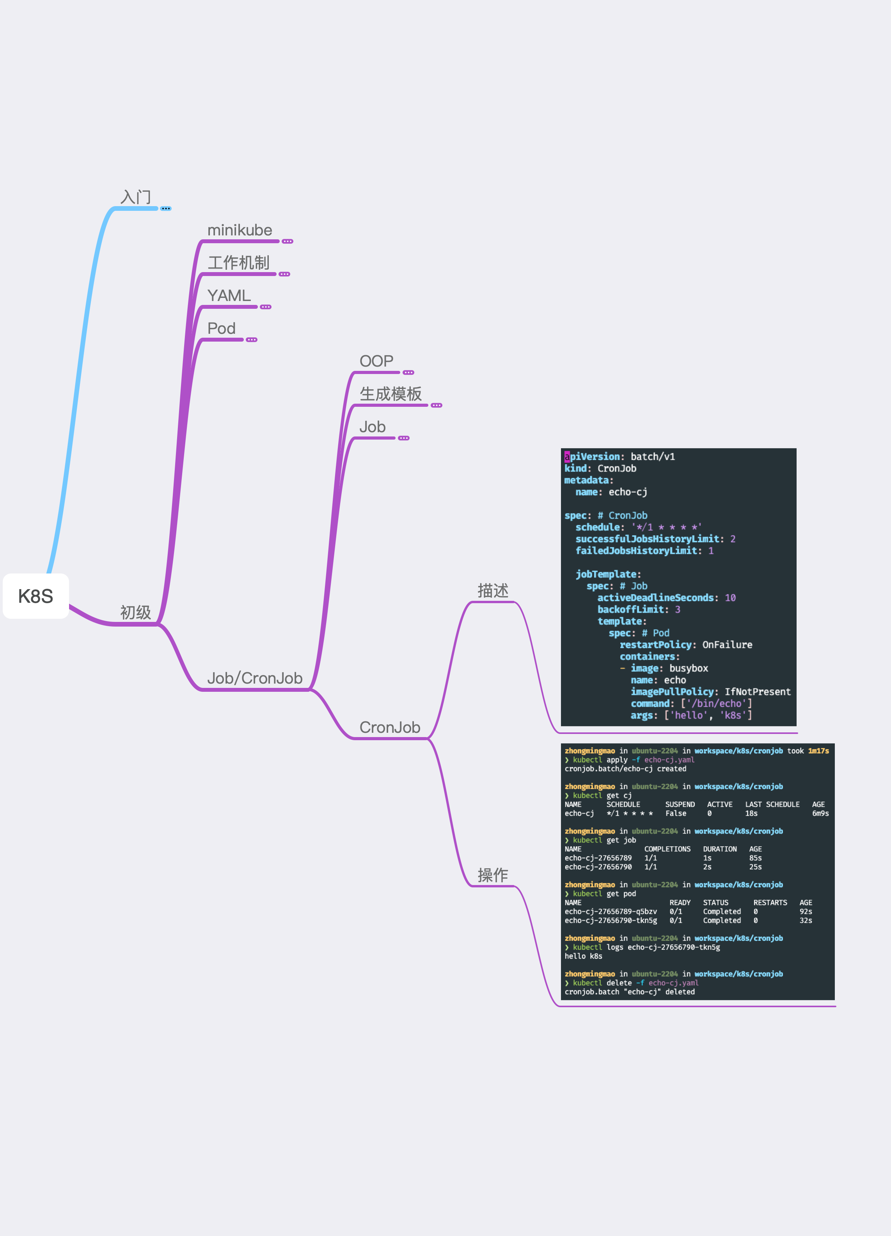Select the 描述 topic node
This screenshot has width=891, height=1236.
pos(493,591)
